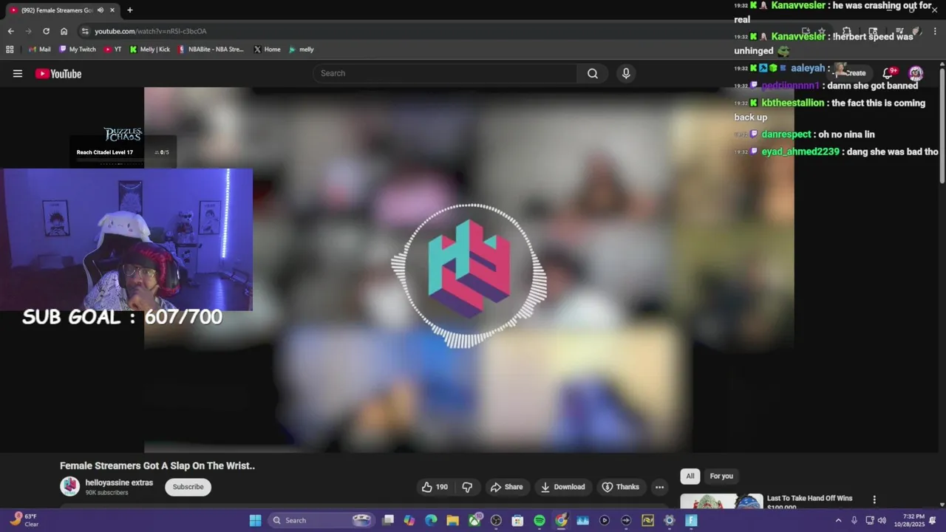
Task: Click the Windows taskbar Search box
Action: click(x=321, y=520)
